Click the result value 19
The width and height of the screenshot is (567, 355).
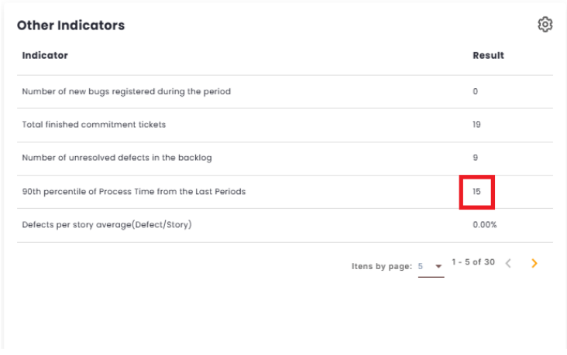[477, 125]
